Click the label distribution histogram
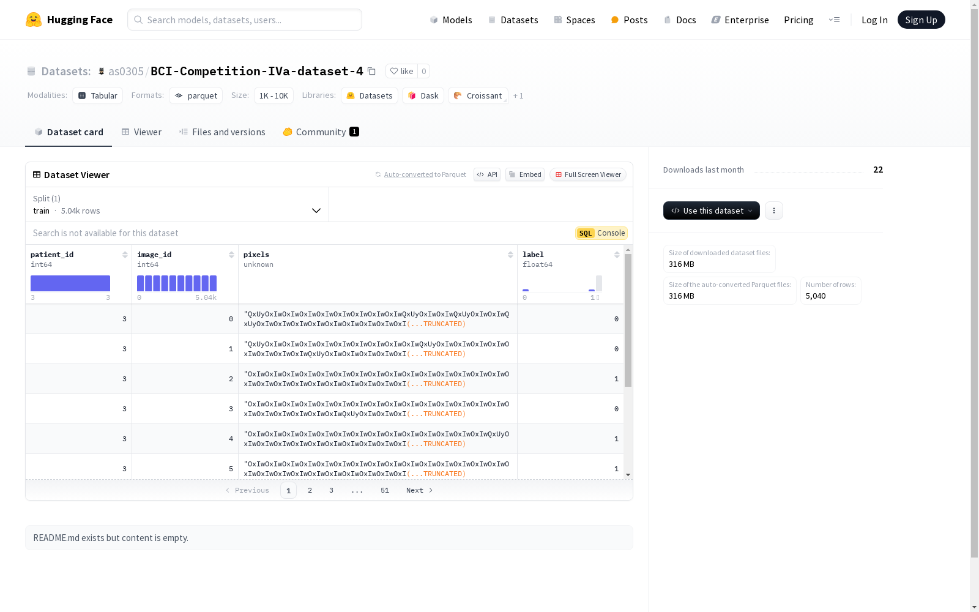 [x=562, y=283]
